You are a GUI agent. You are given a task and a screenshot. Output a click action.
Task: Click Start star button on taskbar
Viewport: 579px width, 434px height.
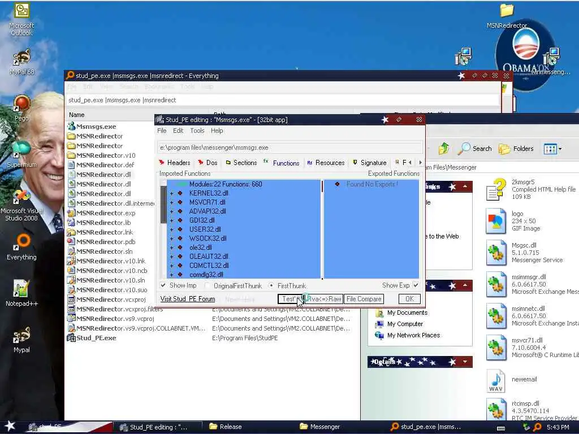coord(10,426)
